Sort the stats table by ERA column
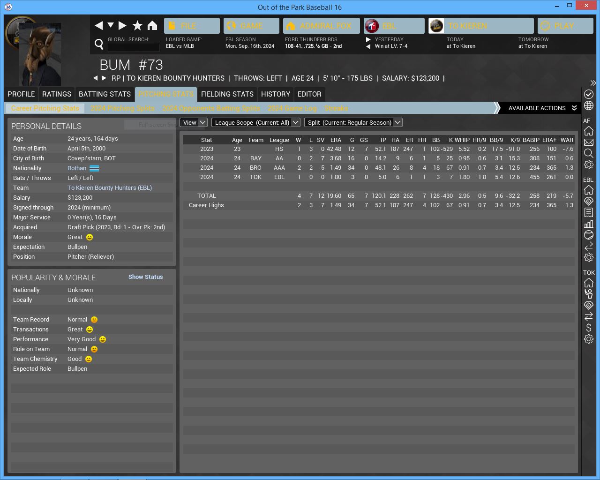 pos(336,140)
